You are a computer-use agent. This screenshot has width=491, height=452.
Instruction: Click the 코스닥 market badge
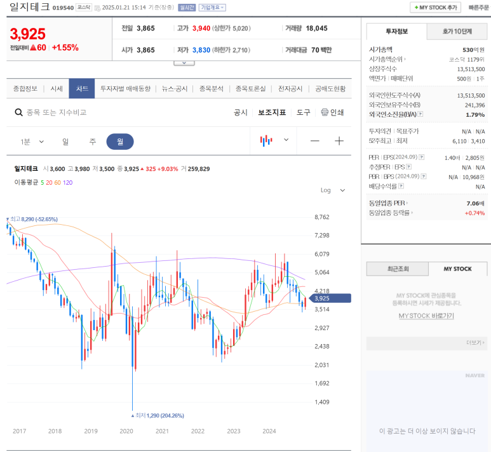coord(84,8)
